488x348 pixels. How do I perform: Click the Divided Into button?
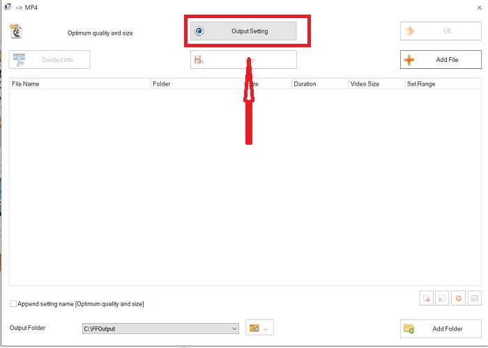point(49,59)
